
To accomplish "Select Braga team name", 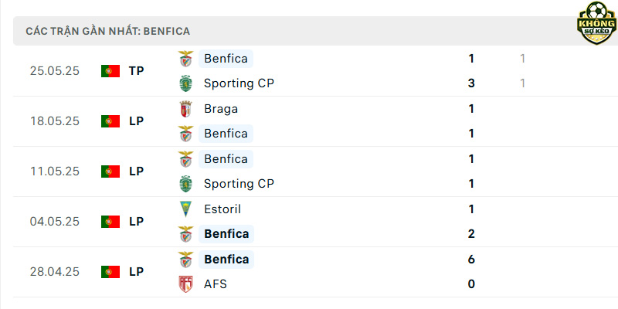I will (x=221, y=109).
